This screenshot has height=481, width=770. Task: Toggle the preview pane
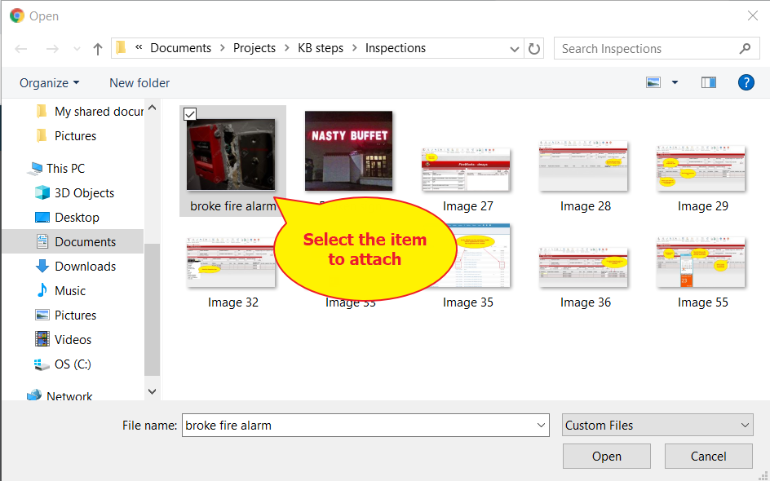coord(709,82)
